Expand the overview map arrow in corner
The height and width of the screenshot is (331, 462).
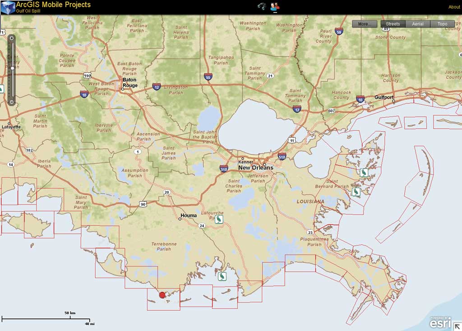pos(457,326)
